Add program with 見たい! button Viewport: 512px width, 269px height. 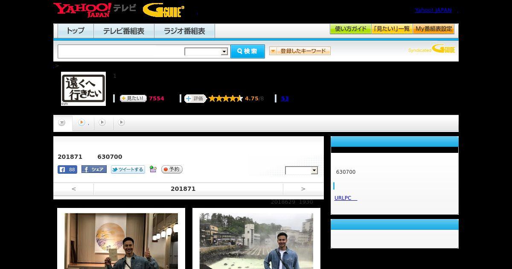tap(133, 98)
